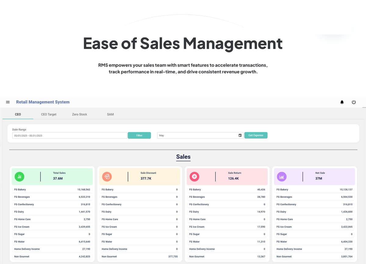Click the Date Range input field
Screen dimensions: 366x264
coord(70,135)
